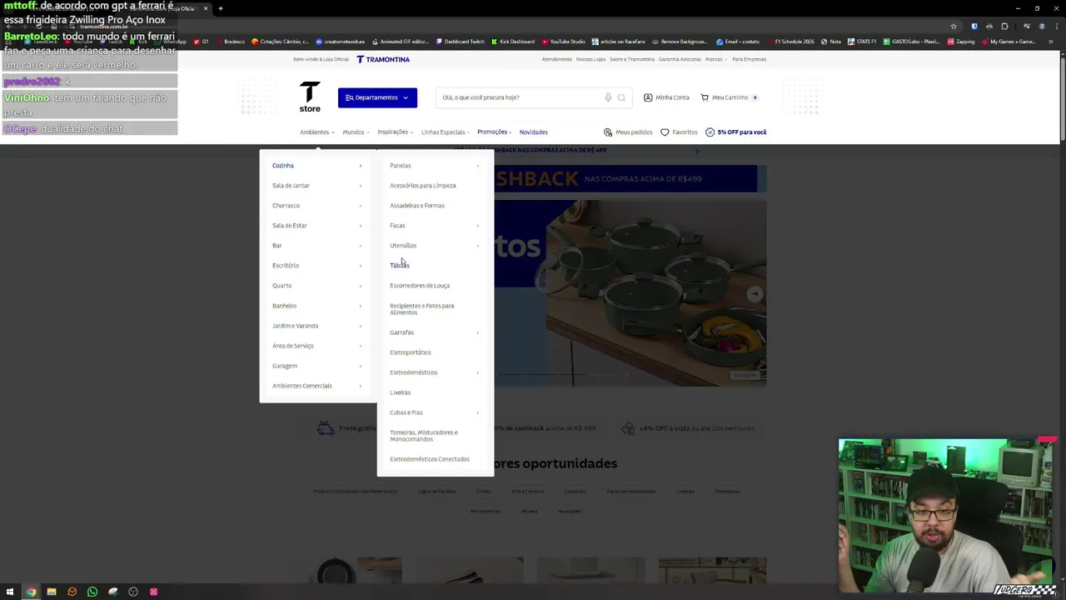Open Recipientes e Potes para Alimentos
This screenshot has width=1066, height=600.
(x=422, y=308)
